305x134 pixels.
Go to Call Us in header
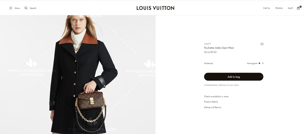(x=267, y=8)
